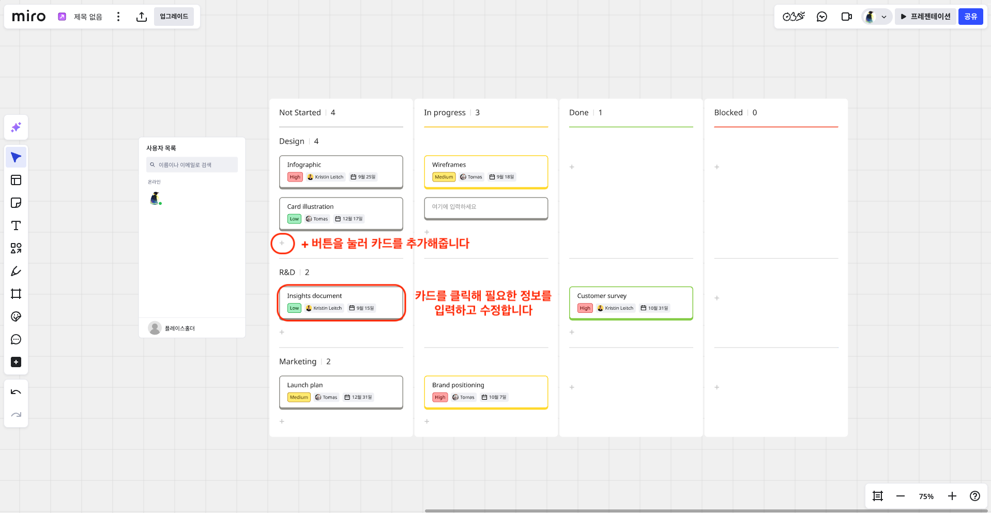
Task: Open the reactions timer icon
Action: tap(792, 16)
